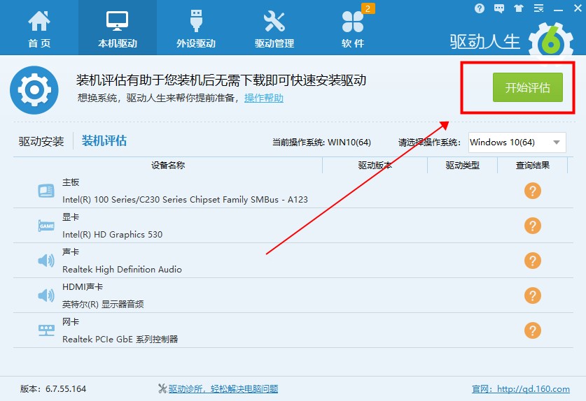Click the help question mark icon in title bar
Screen dimensions: 586x401
point(480,8)
